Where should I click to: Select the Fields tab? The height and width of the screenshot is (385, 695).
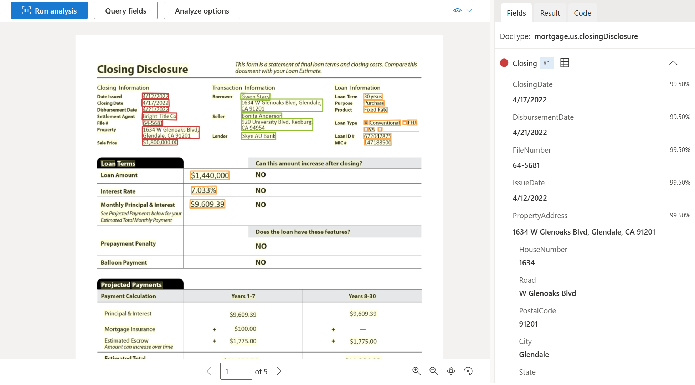[515, 13]
